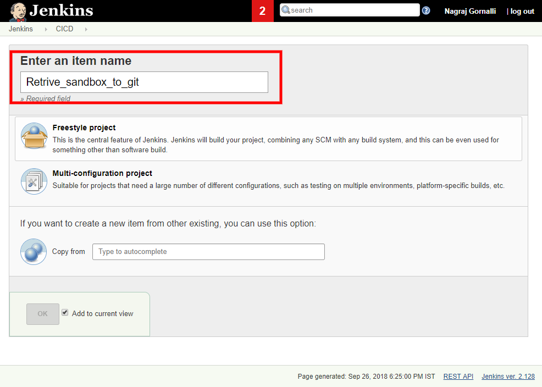Click the Copy from label
This screenshot has height=387, width=542.
69,252
